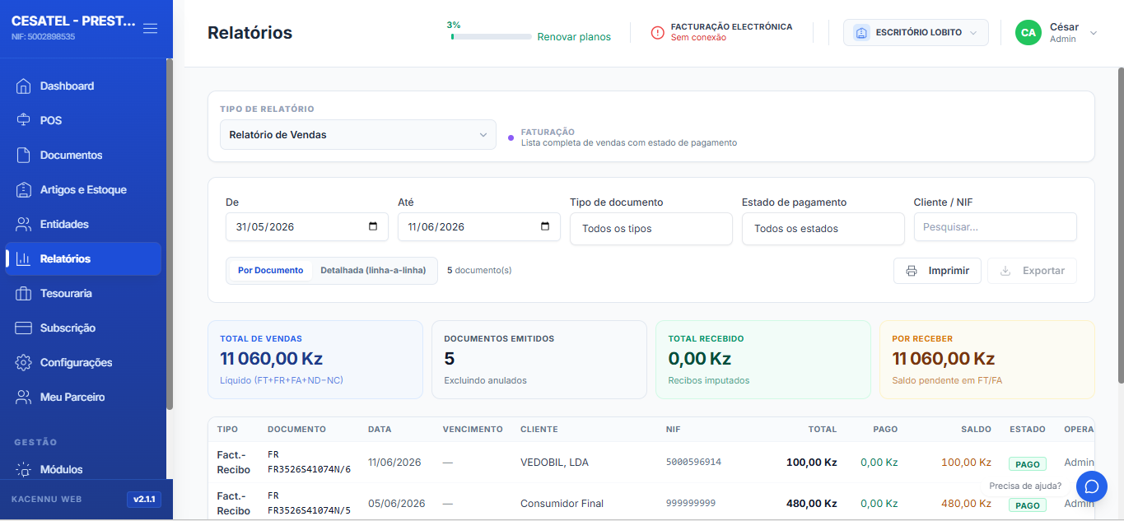Open Configurações menu item
The width and height of the screenshot is (1124, 521).
point(83,362)
